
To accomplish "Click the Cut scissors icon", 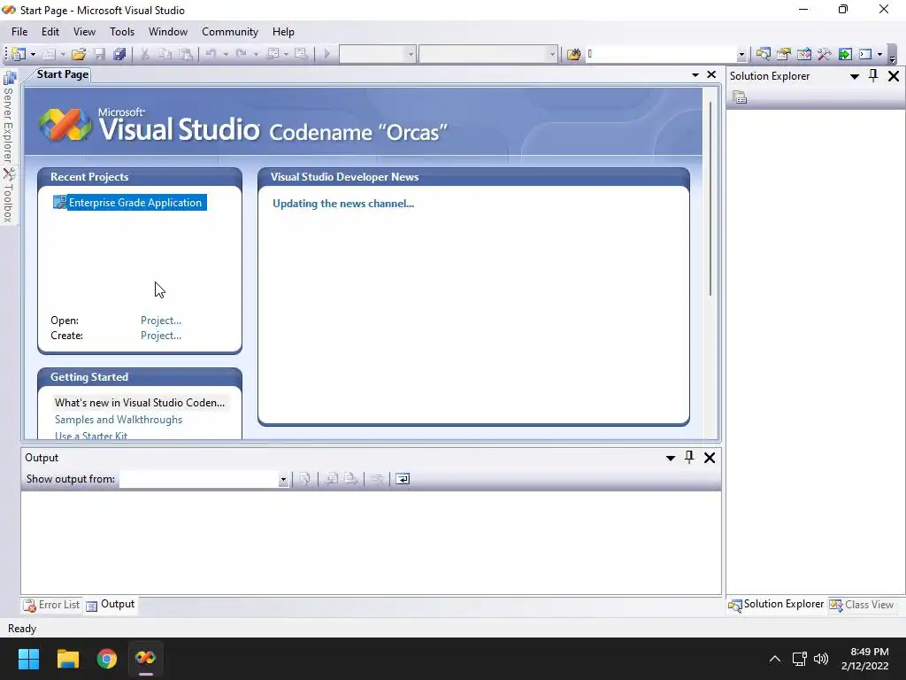I will [144, 54].
